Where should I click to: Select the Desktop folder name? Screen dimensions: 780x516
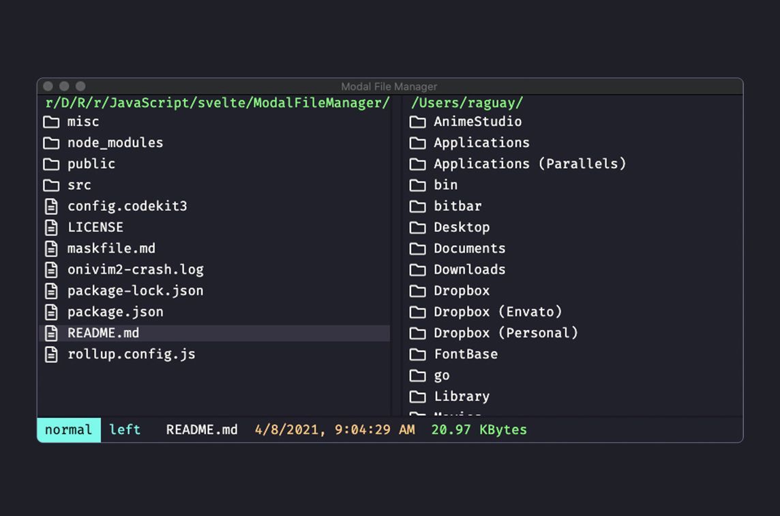[462, 227]
